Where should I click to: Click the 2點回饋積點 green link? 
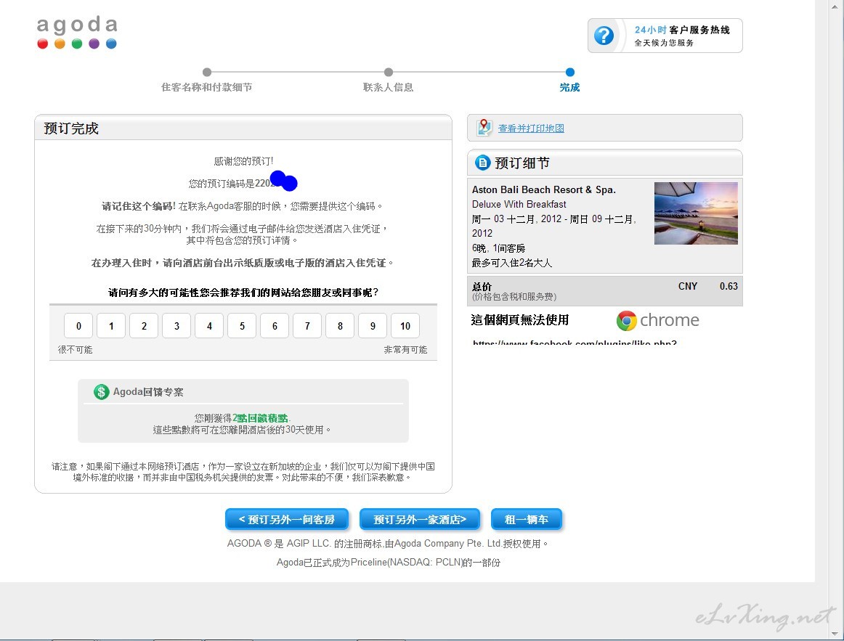pyautogui.click(x=261, y=418)
